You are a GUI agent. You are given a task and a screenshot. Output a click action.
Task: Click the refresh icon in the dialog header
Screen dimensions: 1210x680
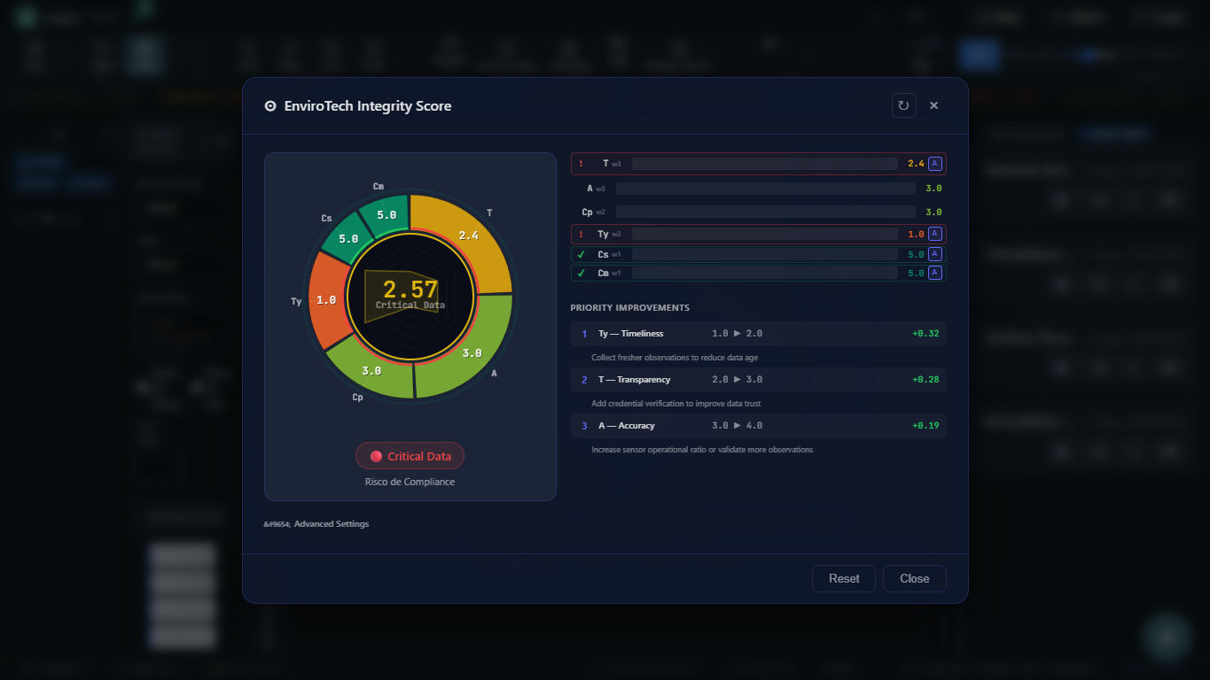(903, 105)
